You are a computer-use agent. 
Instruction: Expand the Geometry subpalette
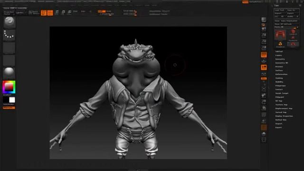coord(280,59)
